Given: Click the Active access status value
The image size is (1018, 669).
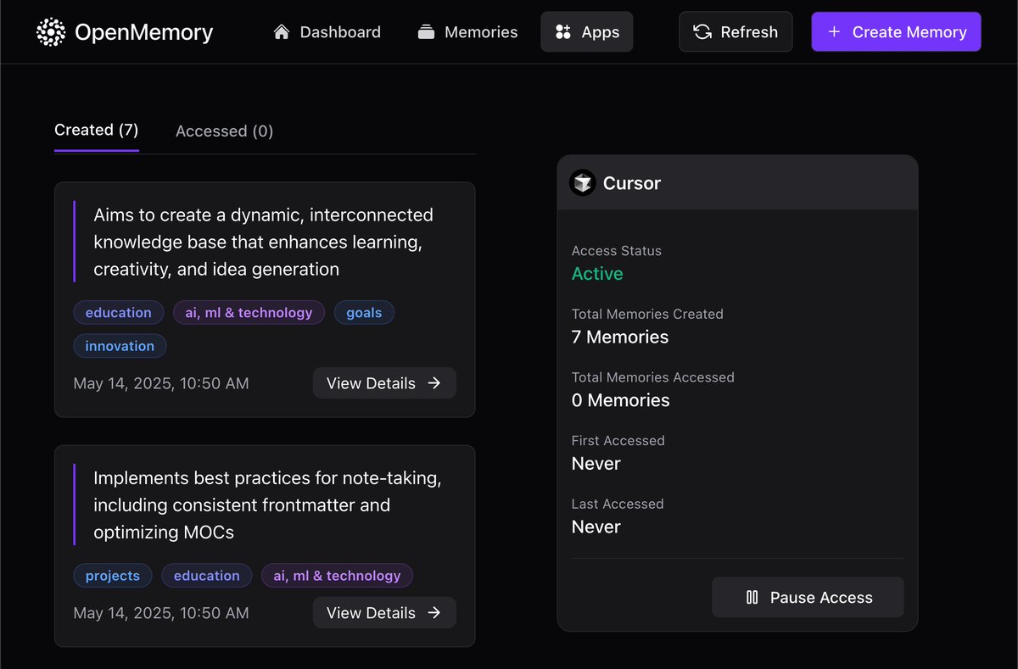Looking at the screenshot, I should (x=597, y=274).
